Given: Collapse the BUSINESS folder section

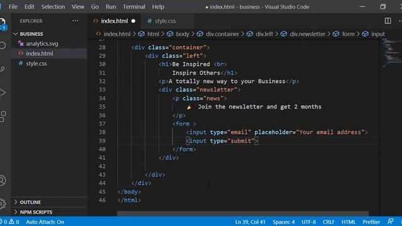Looking at the screenshot, I should (x=49, y=34).
